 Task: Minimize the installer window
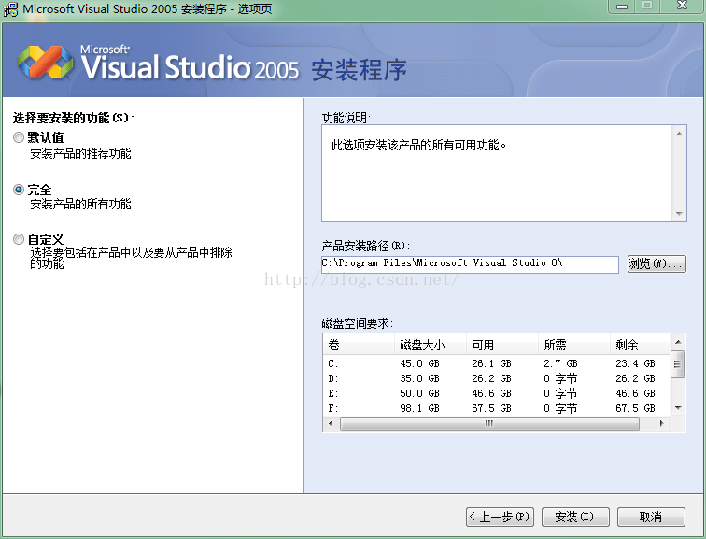coord(622,7)
